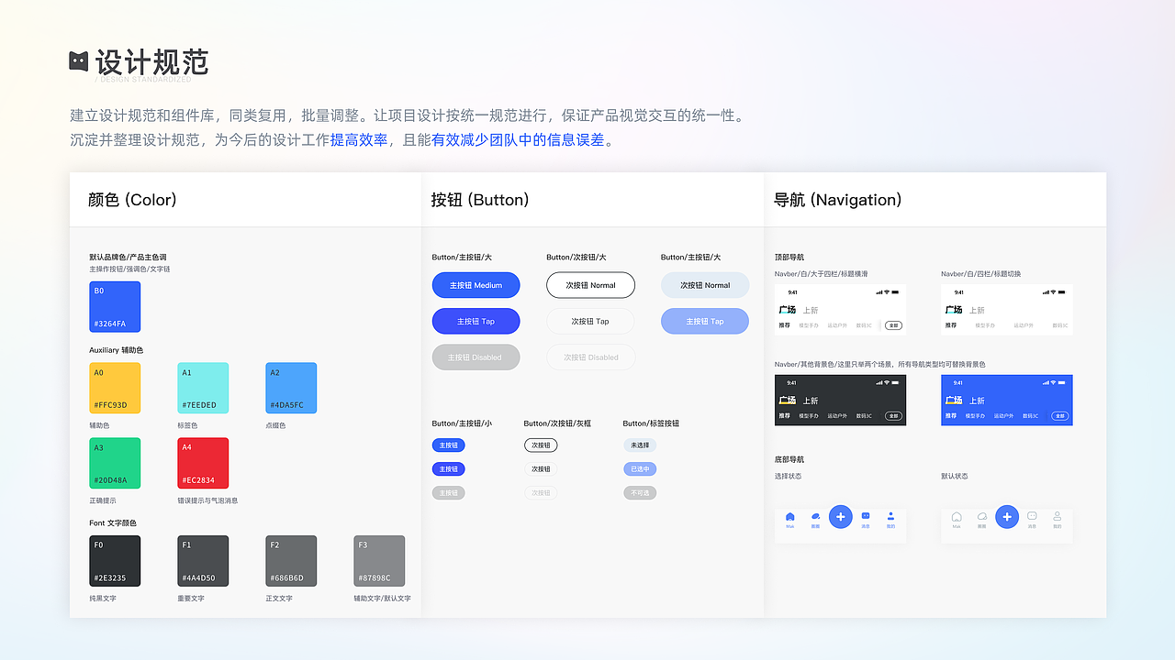Click the logo icon beside 设计规范 title
The width and height of the screenshot is (1175, 660).
79,61
